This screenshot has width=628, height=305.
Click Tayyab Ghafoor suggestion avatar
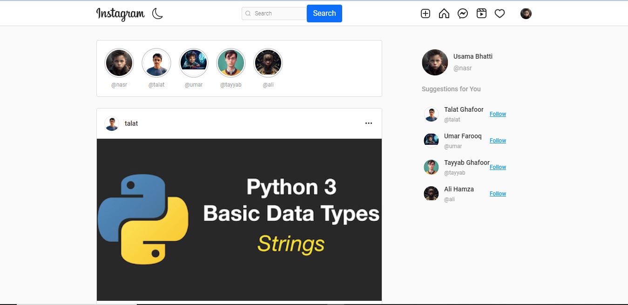[x=431, y=167]
